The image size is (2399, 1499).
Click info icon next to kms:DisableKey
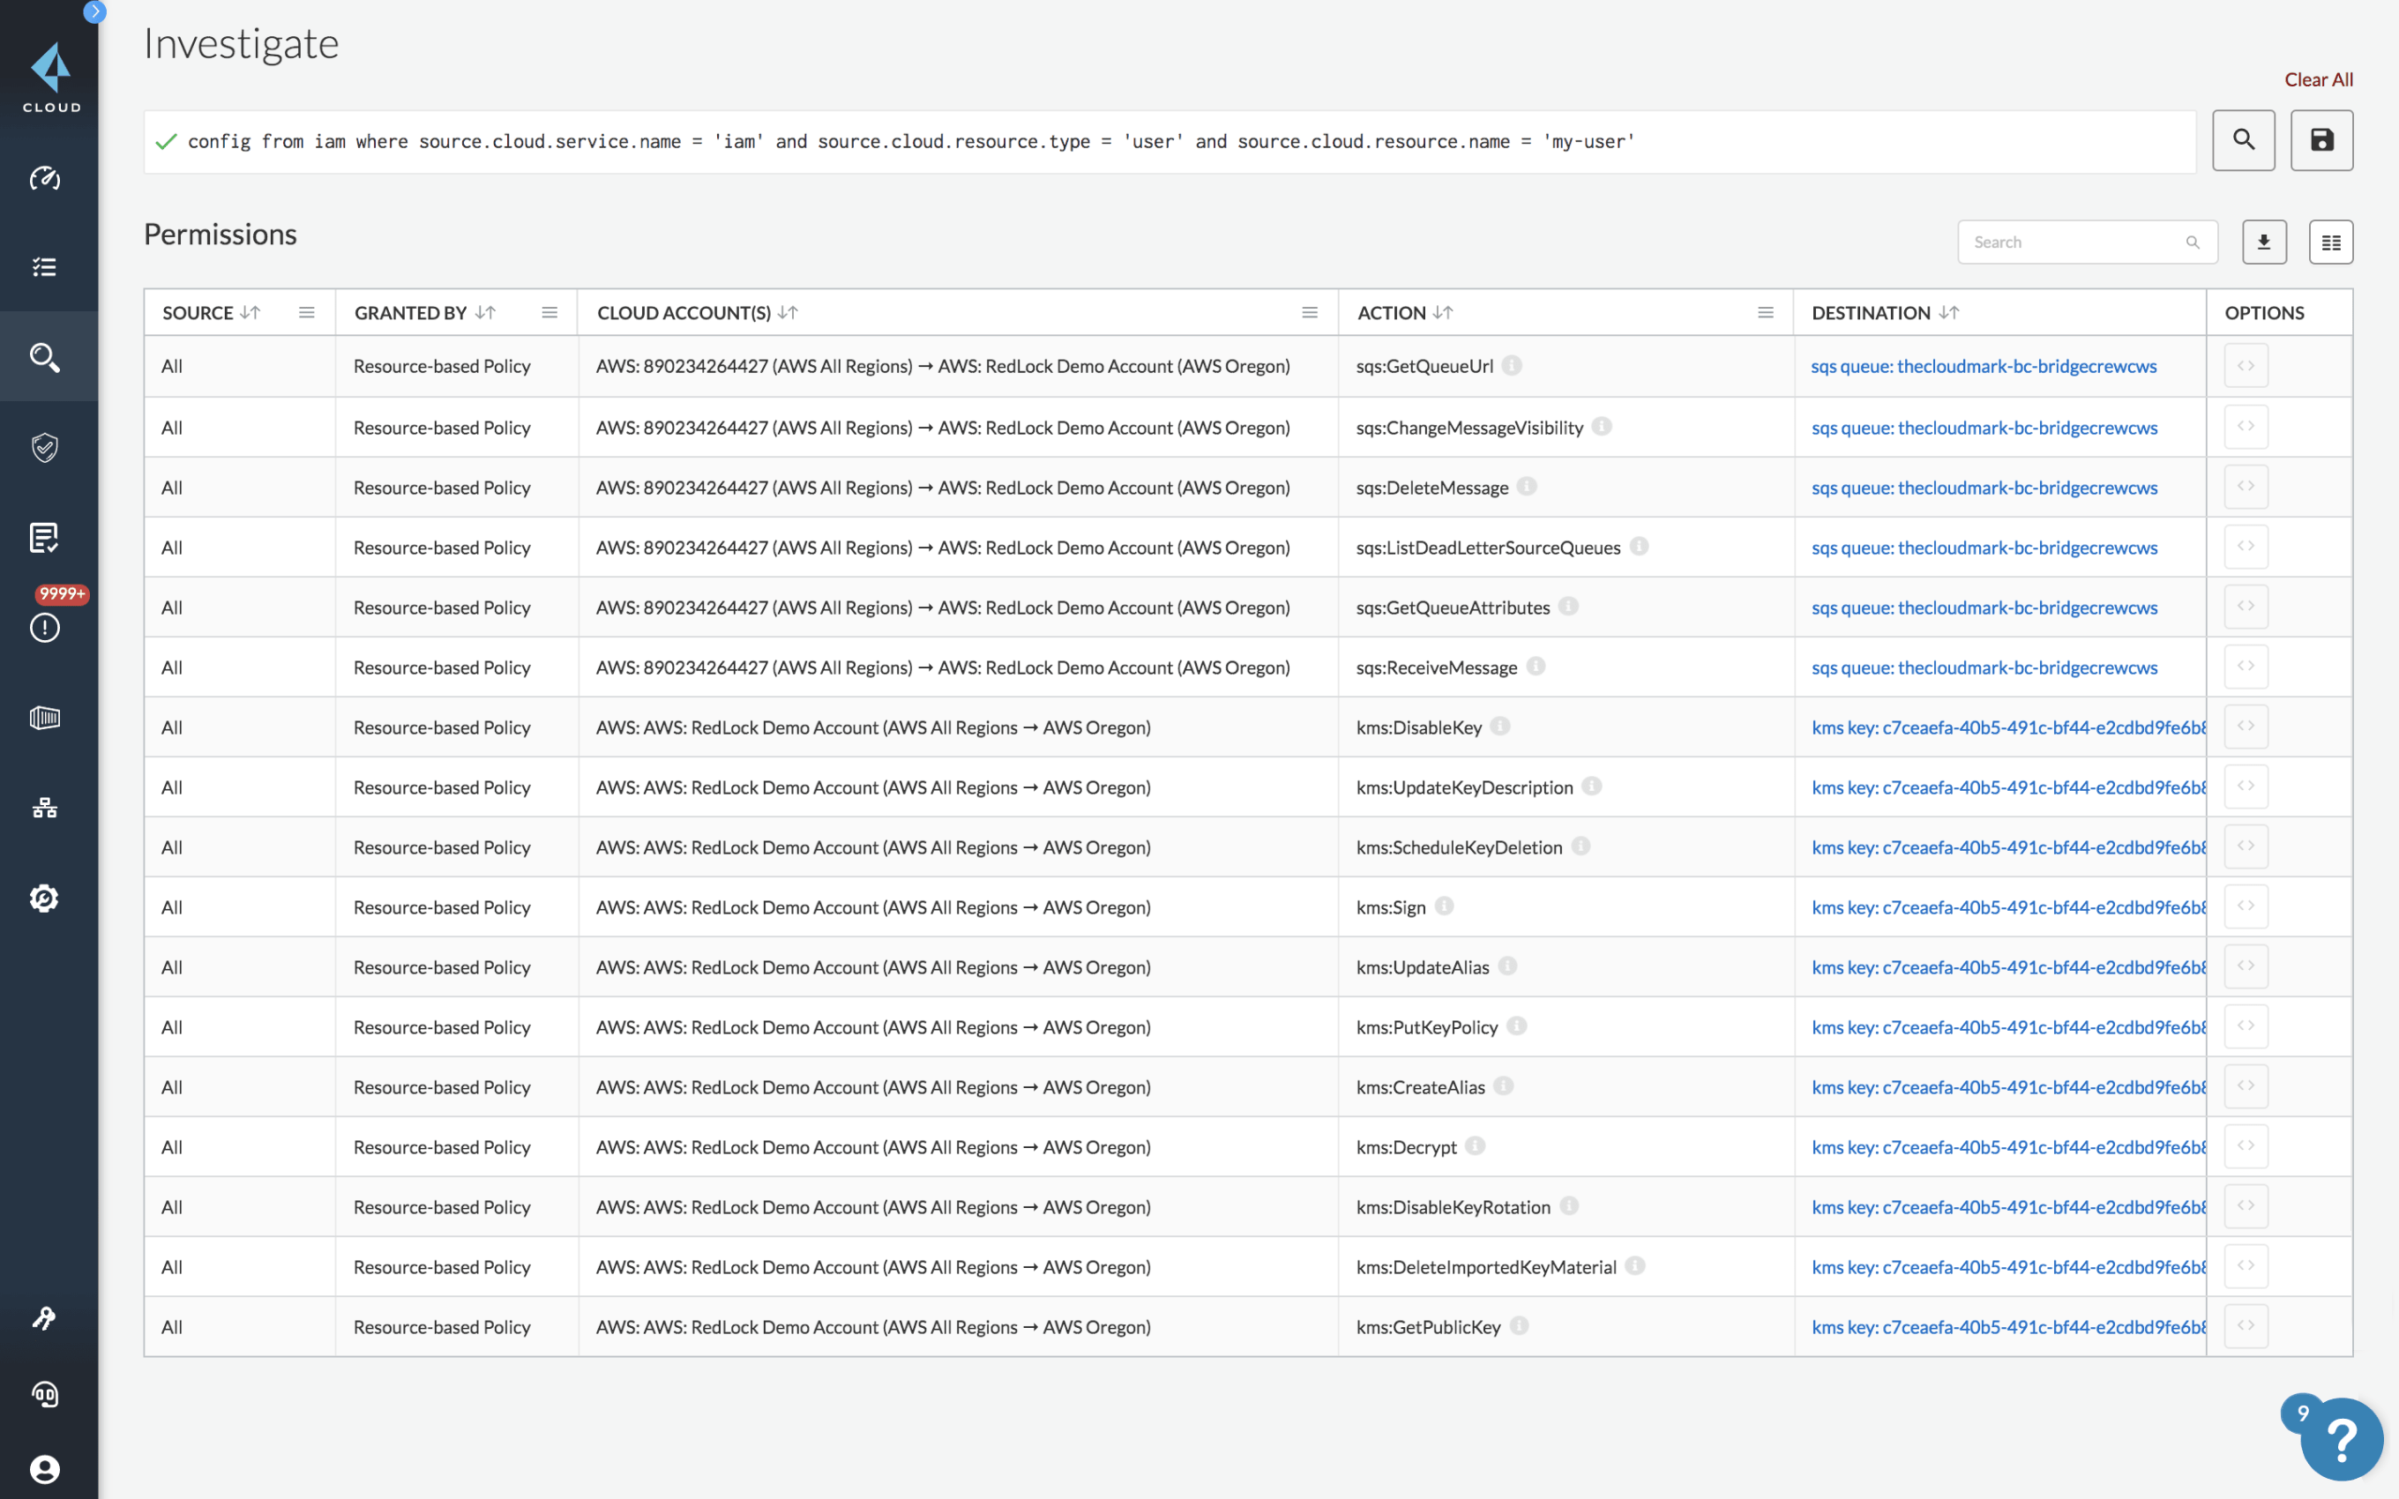1500,726
